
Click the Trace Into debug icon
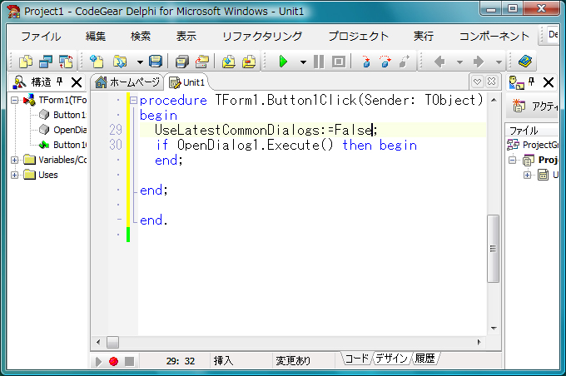tap(366, 62)
